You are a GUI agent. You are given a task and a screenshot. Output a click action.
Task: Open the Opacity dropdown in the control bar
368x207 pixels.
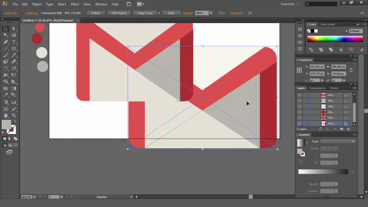click(x=211, y=13)
